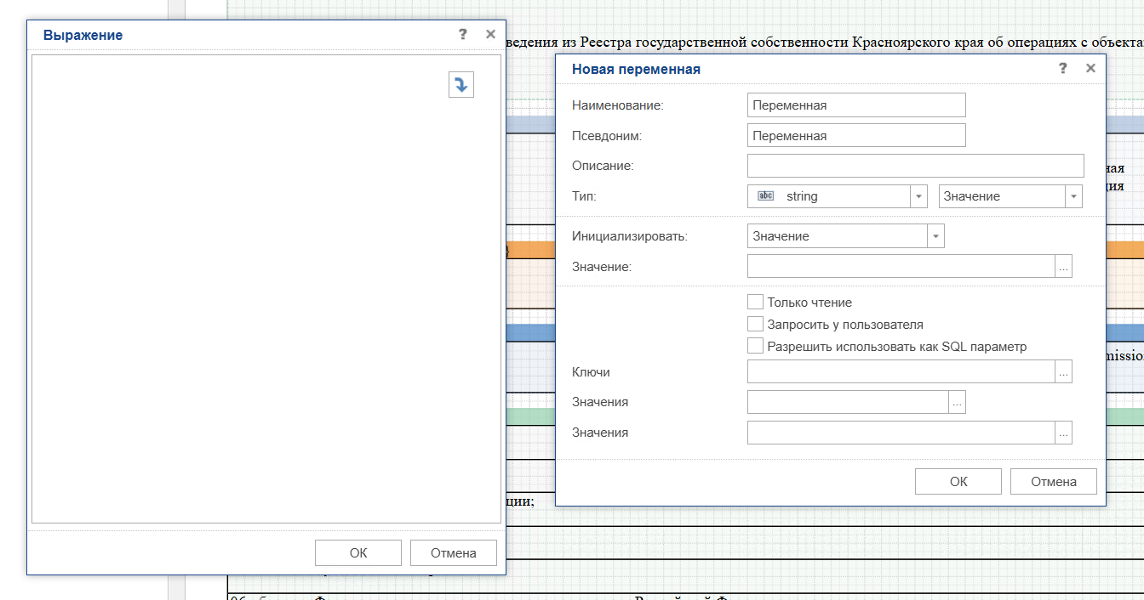The image size is (1144, 600).
Task: Click the Выражение dialog title
Action: (x=83, y=35)
